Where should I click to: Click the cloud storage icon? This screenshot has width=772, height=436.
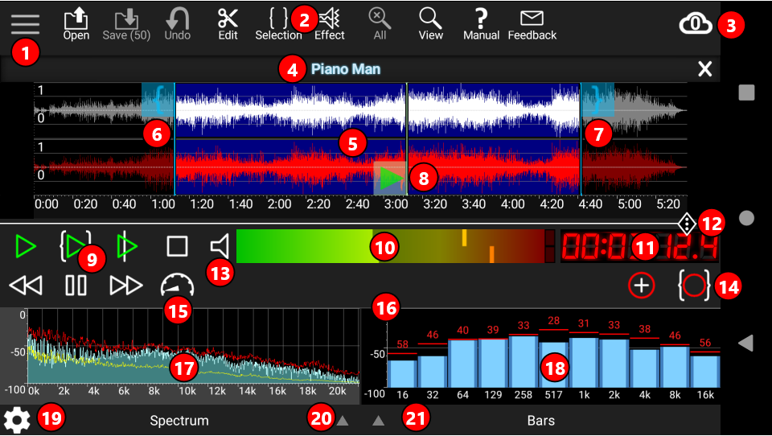point(695,24)
